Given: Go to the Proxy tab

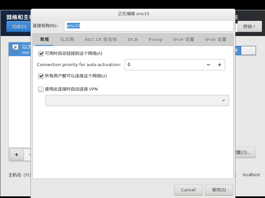Looking at the screenshot, I should pos(155,40).
